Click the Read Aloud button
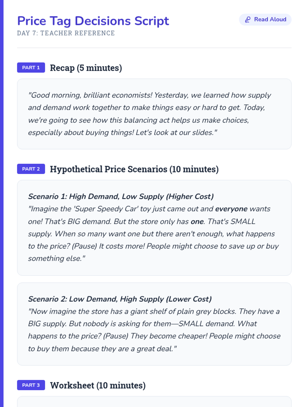Viewport: 305px width, 407px height. coord(265,20)
